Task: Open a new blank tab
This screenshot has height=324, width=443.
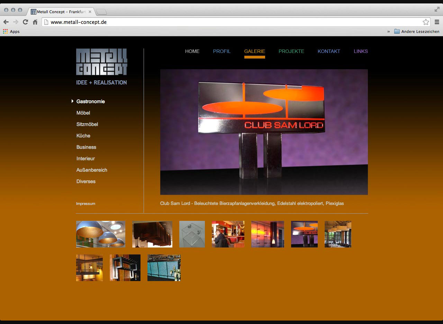Action: click(x=101, y=12)
